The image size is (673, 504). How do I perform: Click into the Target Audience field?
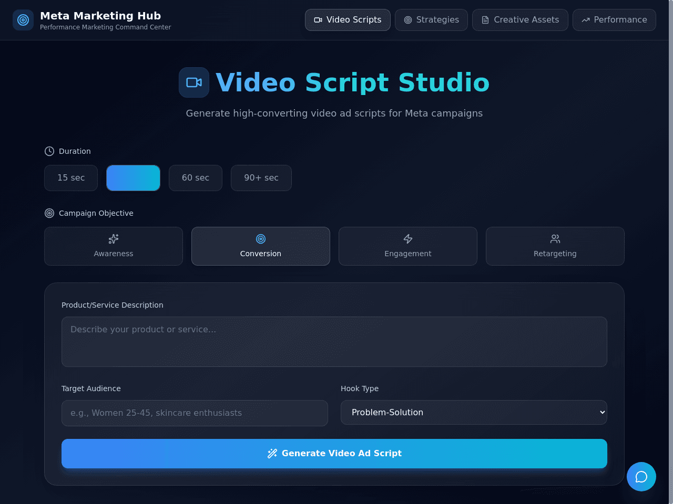(195, 413)
